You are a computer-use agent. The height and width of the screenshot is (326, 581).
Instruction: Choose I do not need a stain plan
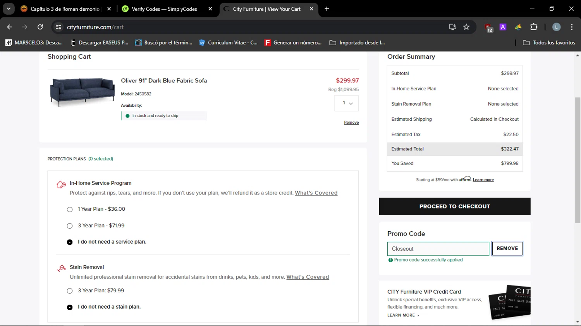click(70, 307)
